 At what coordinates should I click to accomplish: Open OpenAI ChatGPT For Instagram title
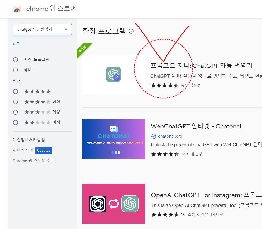206,195
